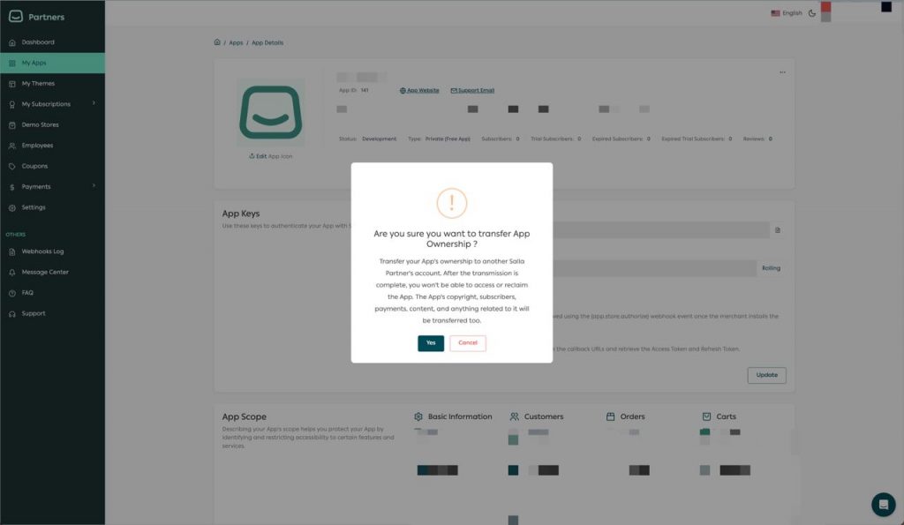The height and width of the screenshot is (525, 904).
Task: Expand the Payments section
Action: (42, 186)
